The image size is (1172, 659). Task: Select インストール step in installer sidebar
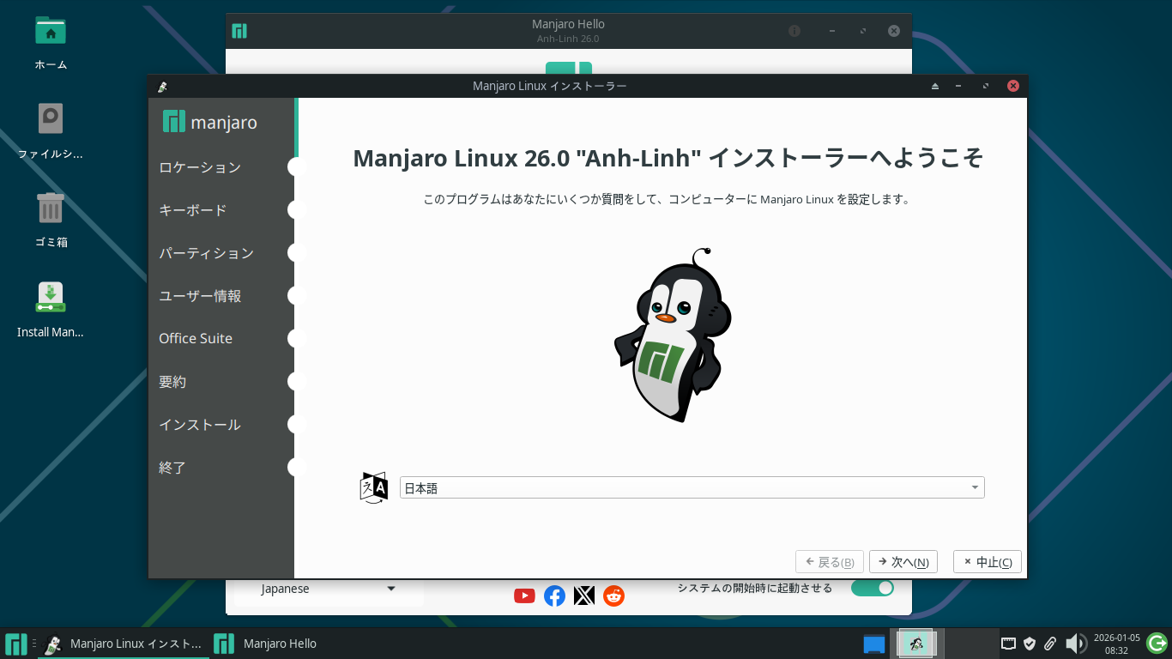pos(200,425)
